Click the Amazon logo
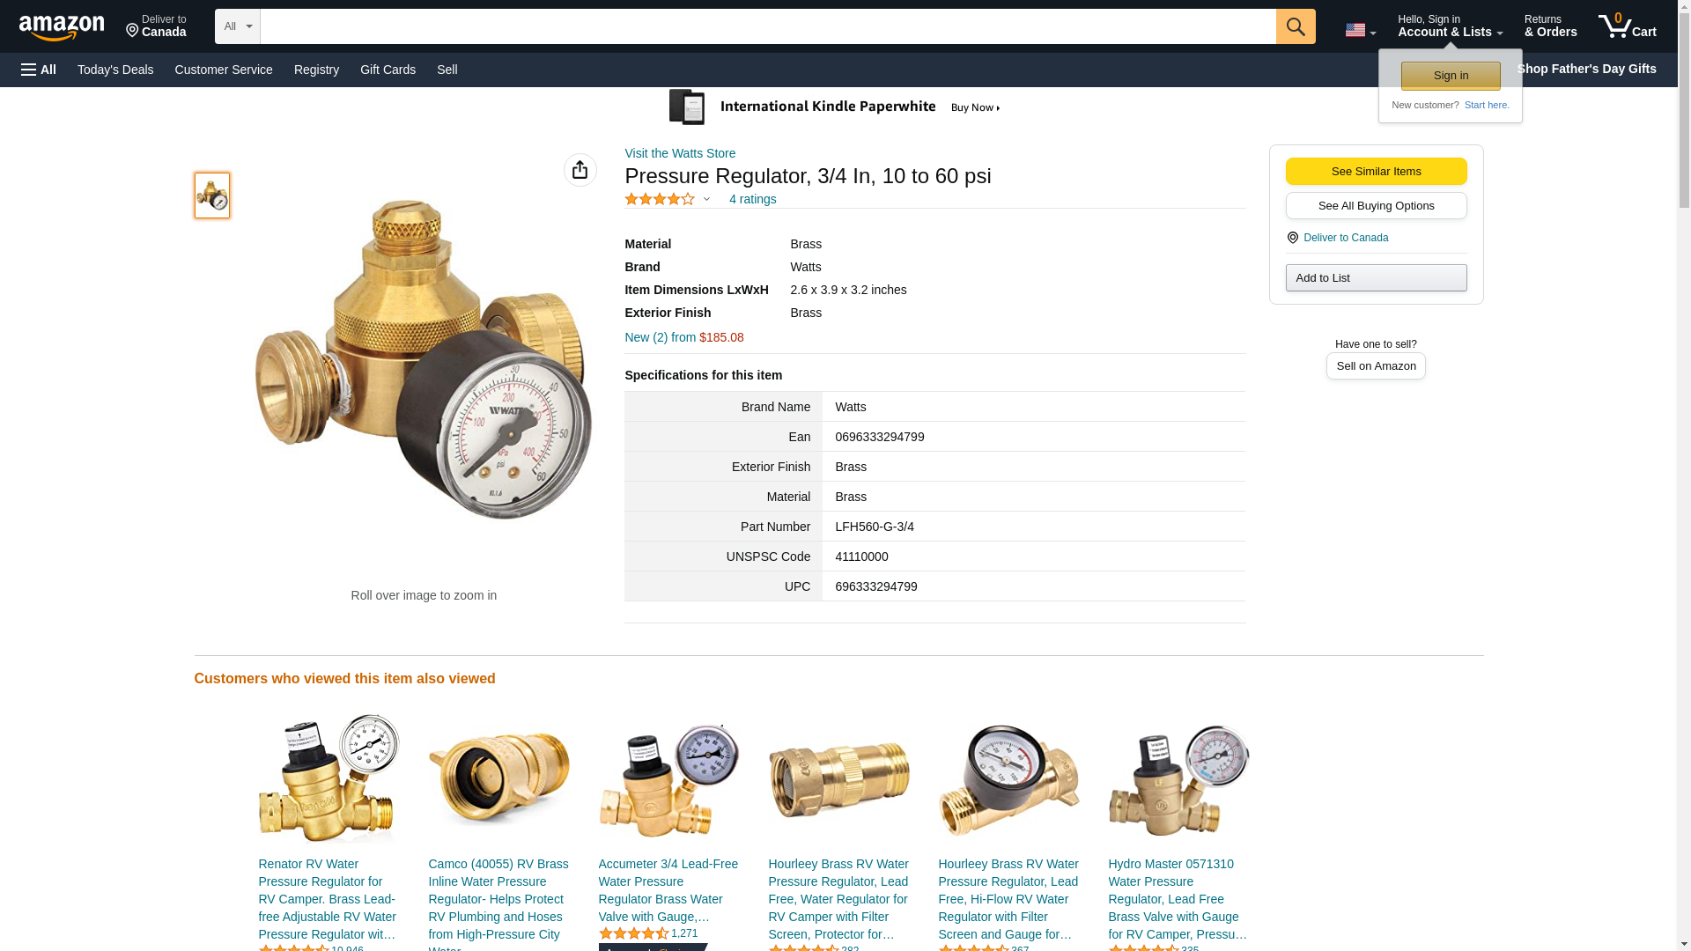 pos(62,27)
